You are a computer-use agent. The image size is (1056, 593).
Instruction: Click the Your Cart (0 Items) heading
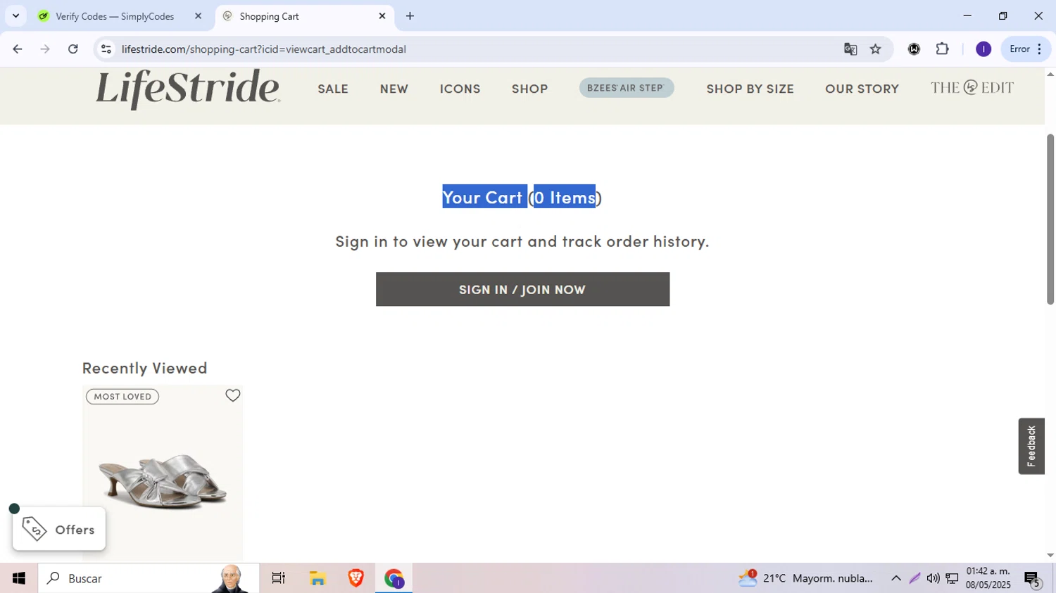pos(522,197)
